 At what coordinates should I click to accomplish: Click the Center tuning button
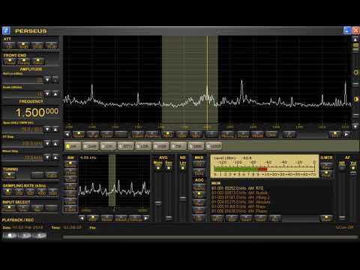(10, 175)
